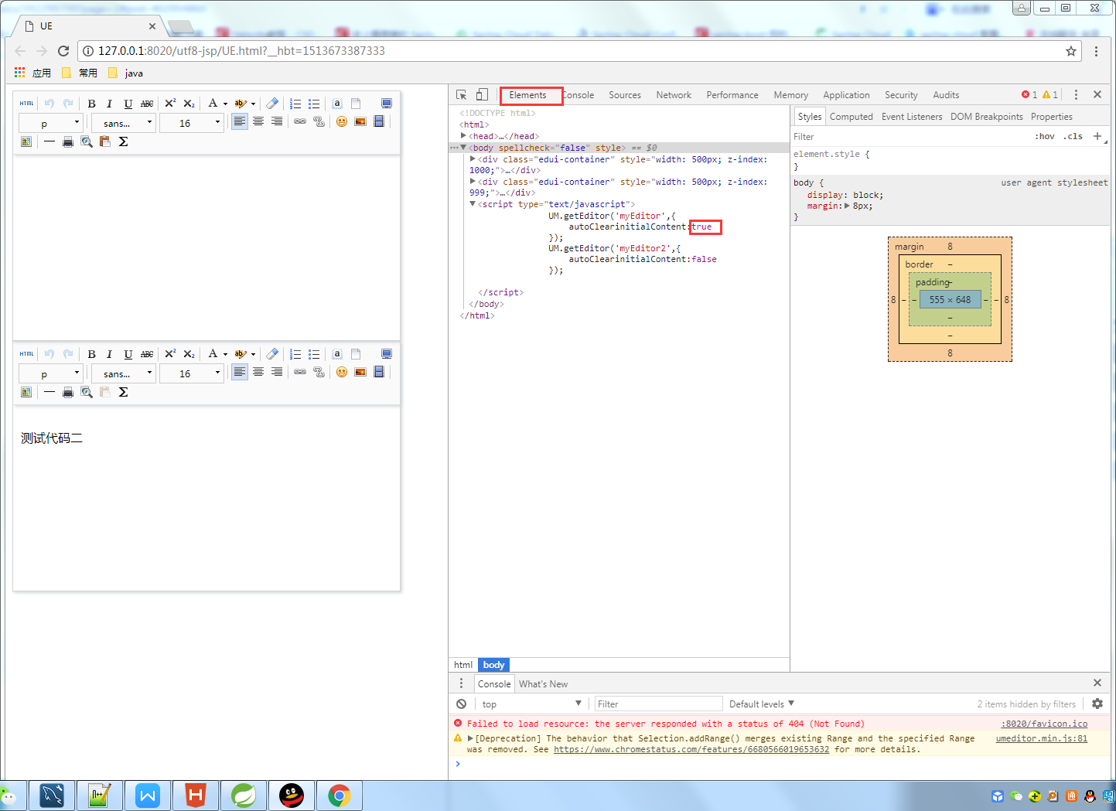Right-align text in the top editor
Viewport: 1116px width, 811px height.
tap(277, 122)
